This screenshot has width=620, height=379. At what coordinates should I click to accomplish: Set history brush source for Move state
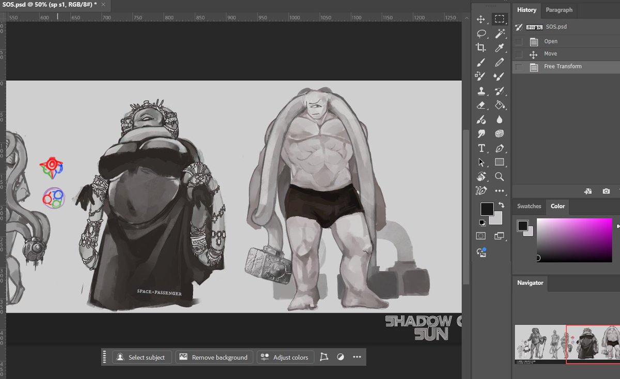[519, 54]
